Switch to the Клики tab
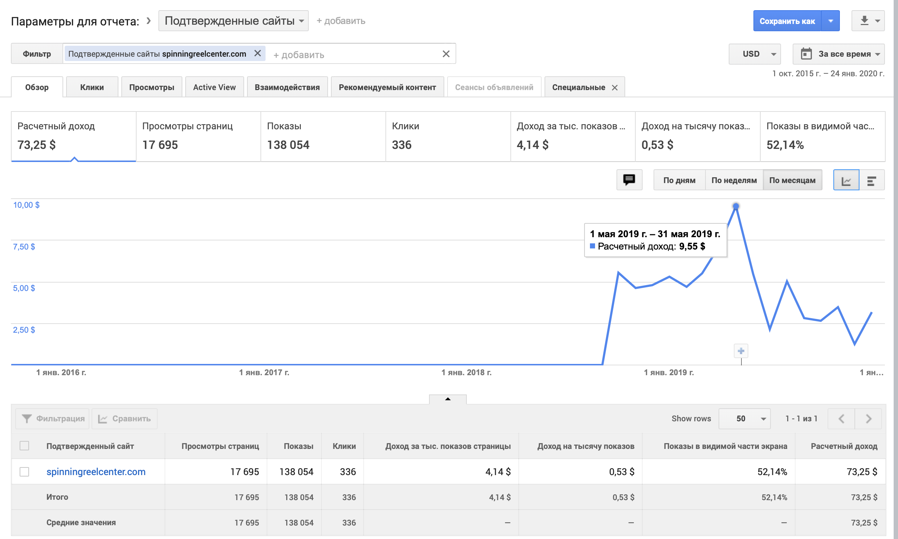The image size is (898, 539). (92, 87)
